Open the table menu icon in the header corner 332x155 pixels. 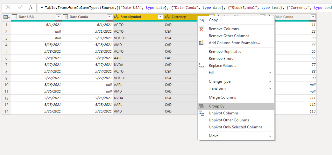point(7,17)
